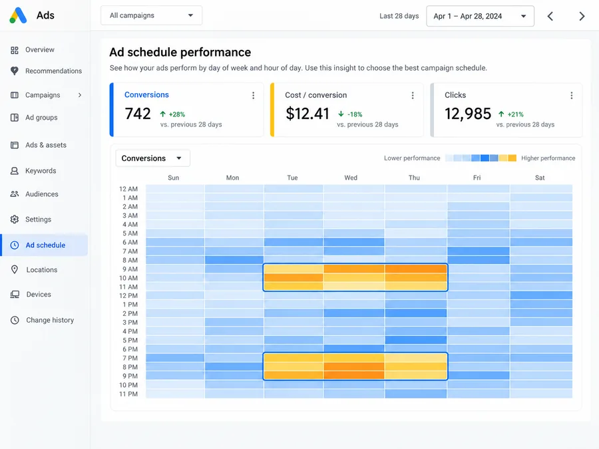Click the Google Ads logo
This screenshot has width=599, height=449.
pyautogui.click(x=18, y=15)
